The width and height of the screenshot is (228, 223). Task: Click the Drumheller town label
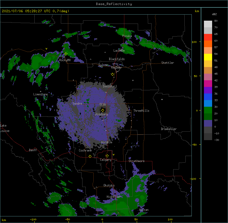tap(169, 129)
